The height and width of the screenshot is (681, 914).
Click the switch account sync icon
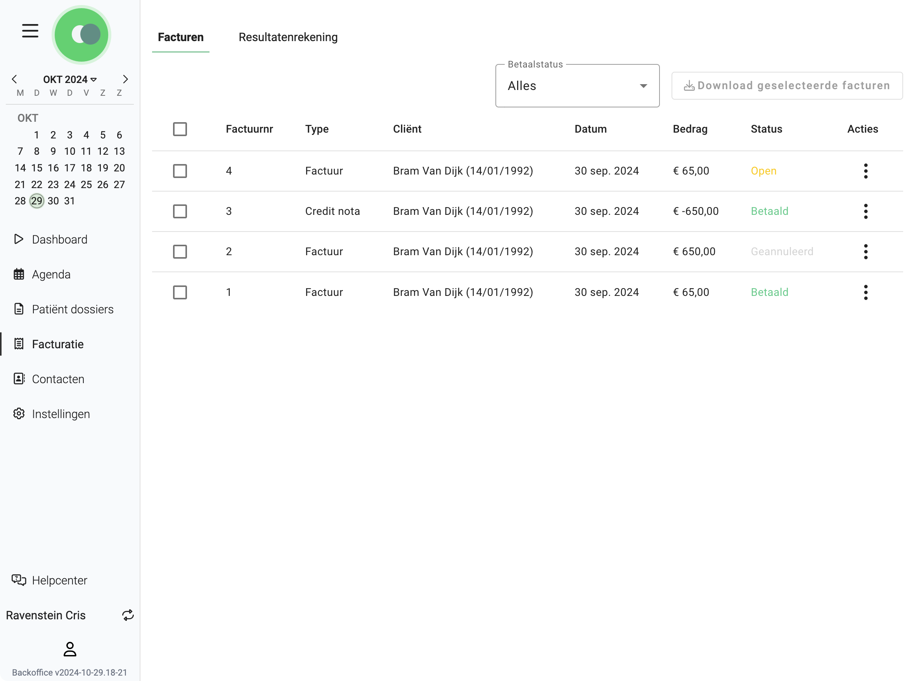128,615
